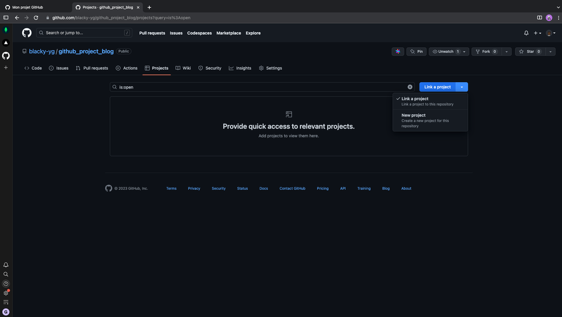Click the footer GitHub logo
This screenshot has width=562, height=317.
[x=109, y=188]
